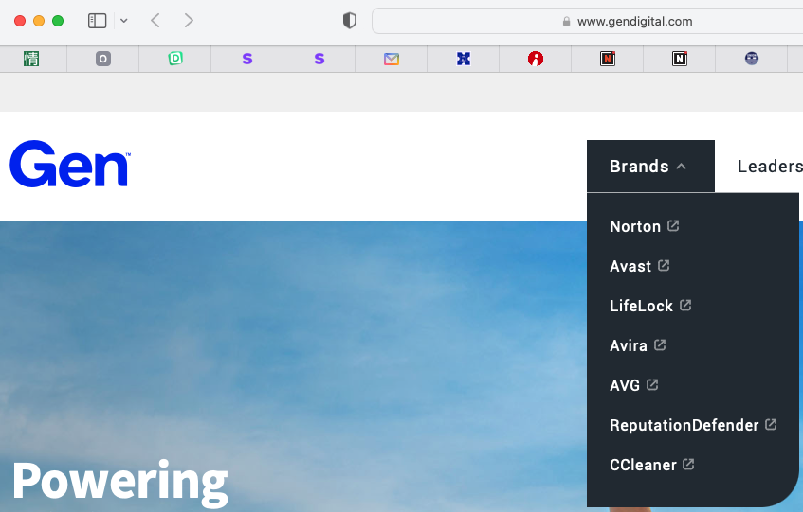Open the LifeLock brand link

[x=641, y=306]
